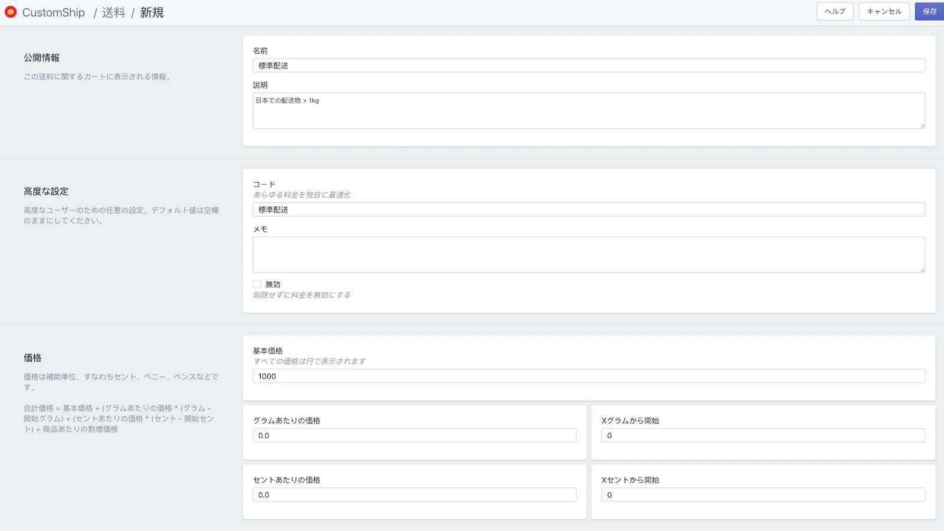944x531 pixels.
Task: Go to the 送料 breadcrumb
Action: 113,12
